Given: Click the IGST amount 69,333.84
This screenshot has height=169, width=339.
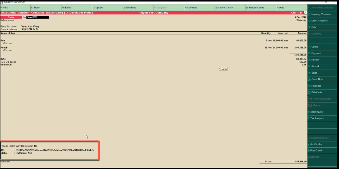Looking at the screenshot, I should coord(301,59).
